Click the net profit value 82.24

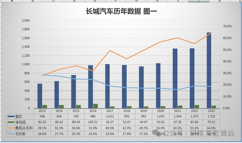[x=42, y=122]
